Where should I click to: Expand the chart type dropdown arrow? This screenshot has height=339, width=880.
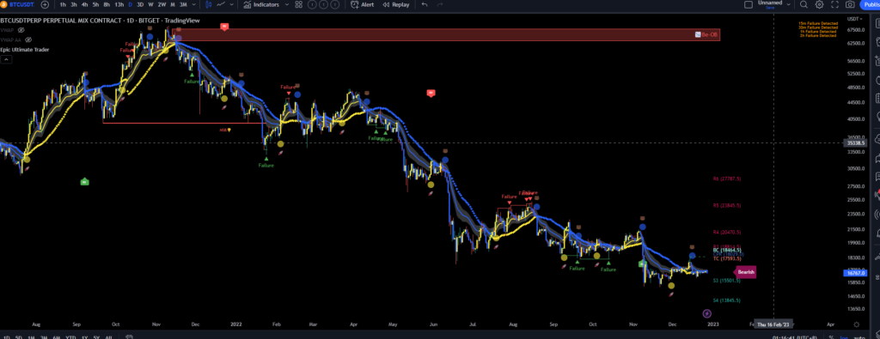point(232,4)
